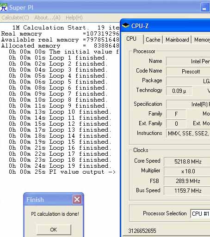Click the Super PI application icon
210x237 pixels.
tap(4, 7)
